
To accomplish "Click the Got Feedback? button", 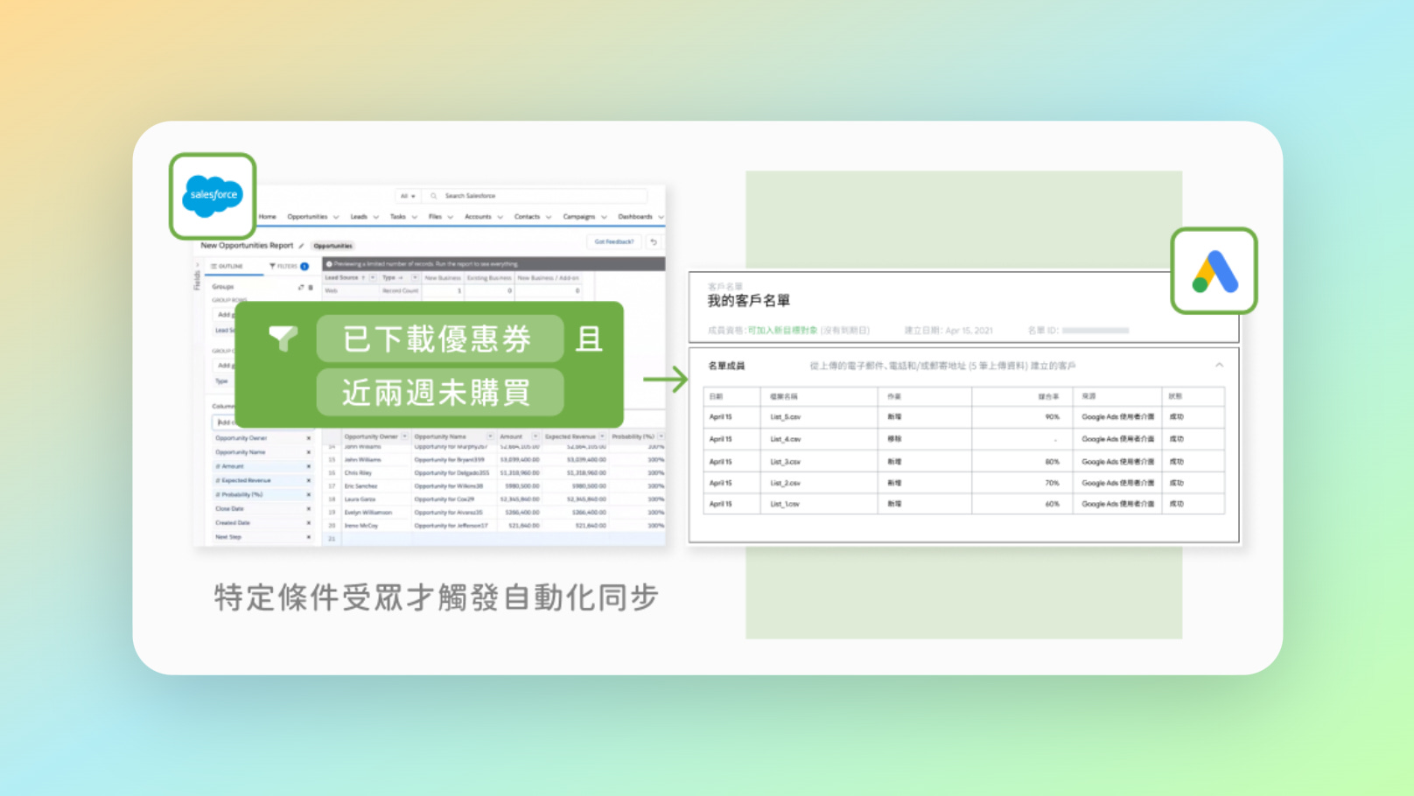I will click(x=614, y=242).
